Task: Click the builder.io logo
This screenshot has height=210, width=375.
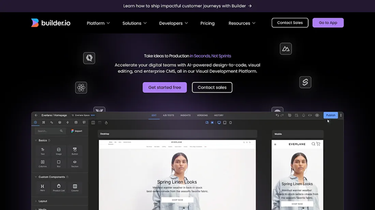Action: (51, 23)
